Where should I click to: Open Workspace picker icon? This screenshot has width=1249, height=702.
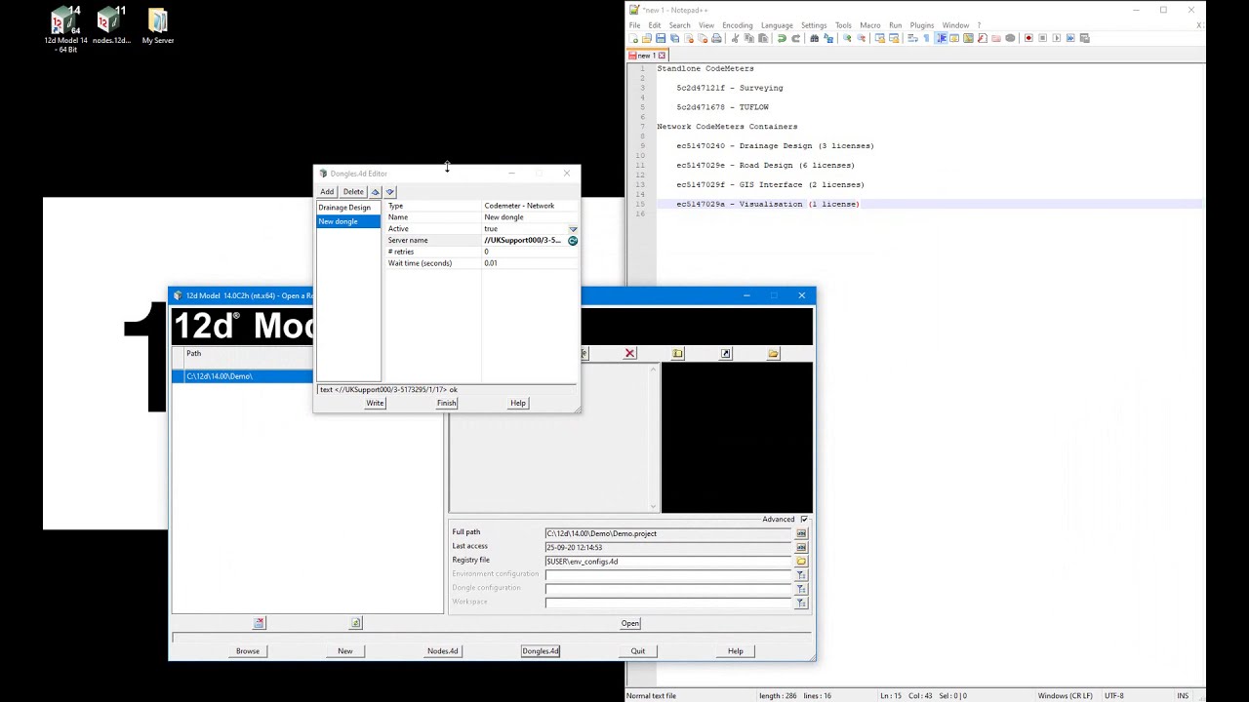(x=801, y=604)
